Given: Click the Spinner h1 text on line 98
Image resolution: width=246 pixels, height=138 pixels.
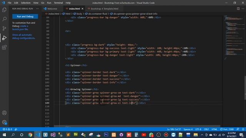Looking at the screenshot, I should [75, 65].
